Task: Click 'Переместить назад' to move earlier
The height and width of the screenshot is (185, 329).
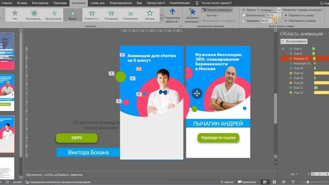Action: coord(299,15)
